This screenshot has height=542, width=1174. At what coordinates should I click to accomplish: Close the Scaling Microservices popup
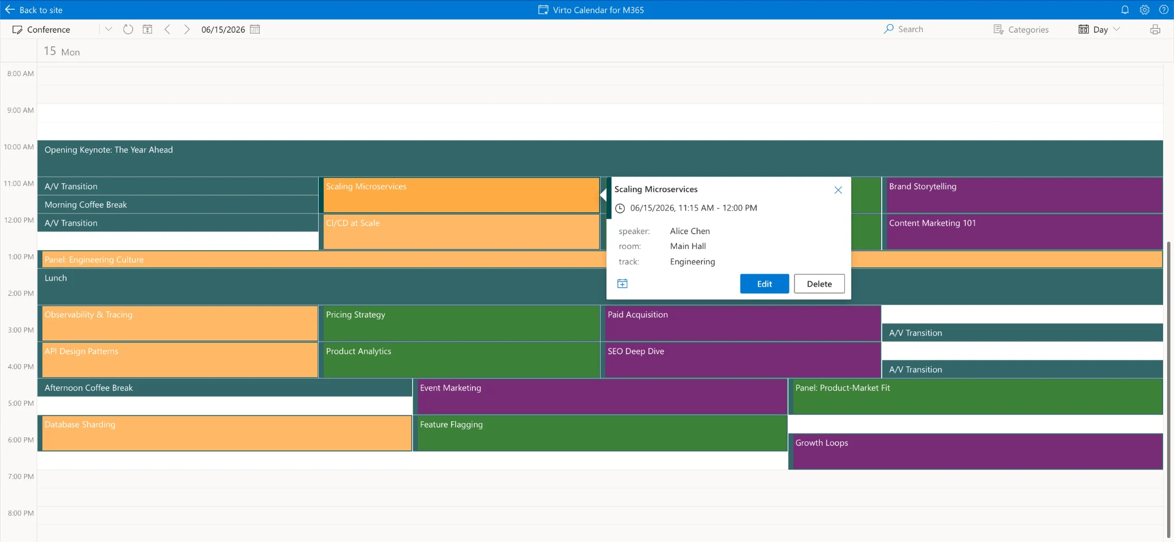click(x=838, y=190)
